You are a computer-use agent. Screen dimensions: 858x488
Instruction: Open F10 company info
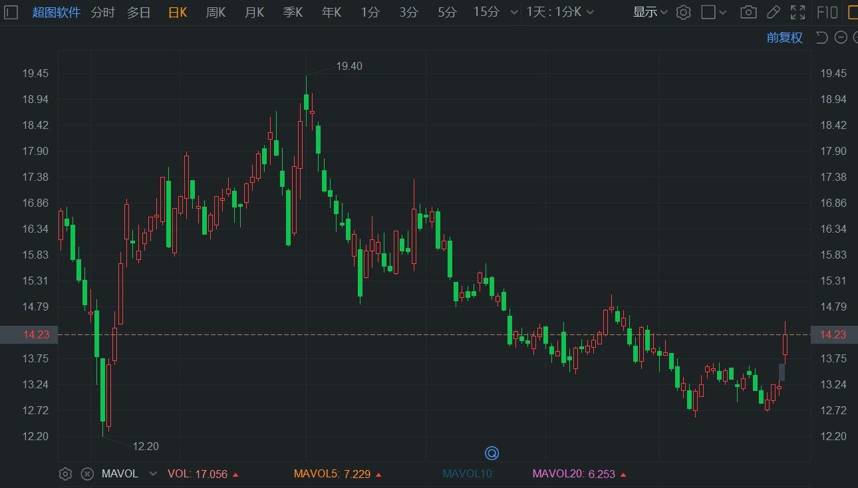click(x=827, y=12)
